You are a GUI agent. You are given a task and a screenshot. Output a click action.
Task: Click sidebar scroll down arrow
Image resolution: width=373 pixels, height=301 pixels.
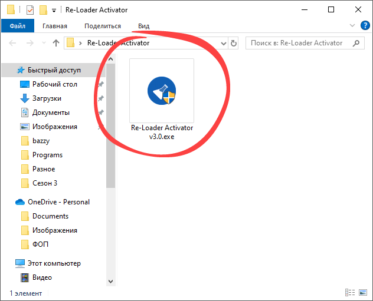[110, 282]
